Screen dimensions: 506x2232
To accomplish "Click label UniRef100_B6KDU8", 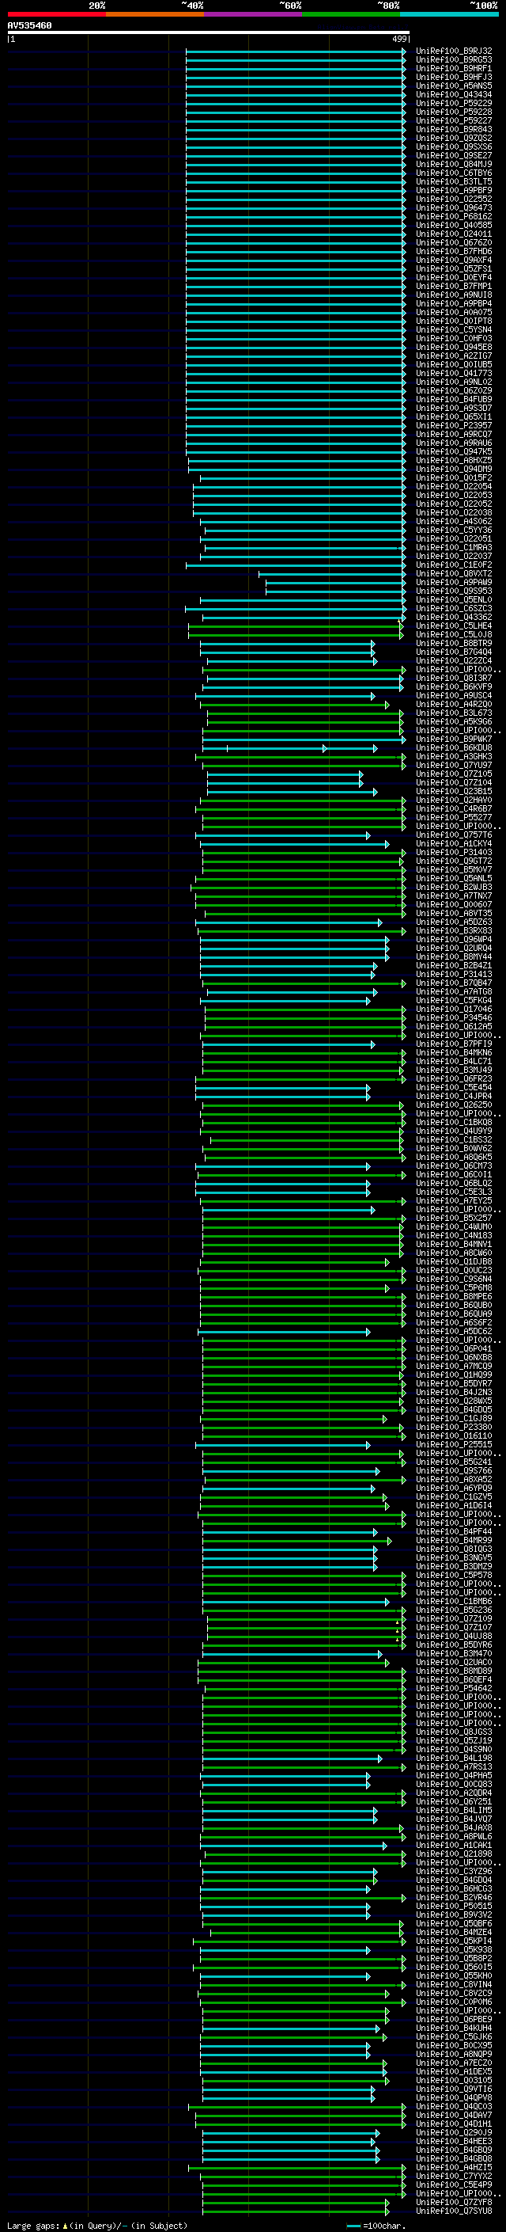I will click(x=454, y=747).
